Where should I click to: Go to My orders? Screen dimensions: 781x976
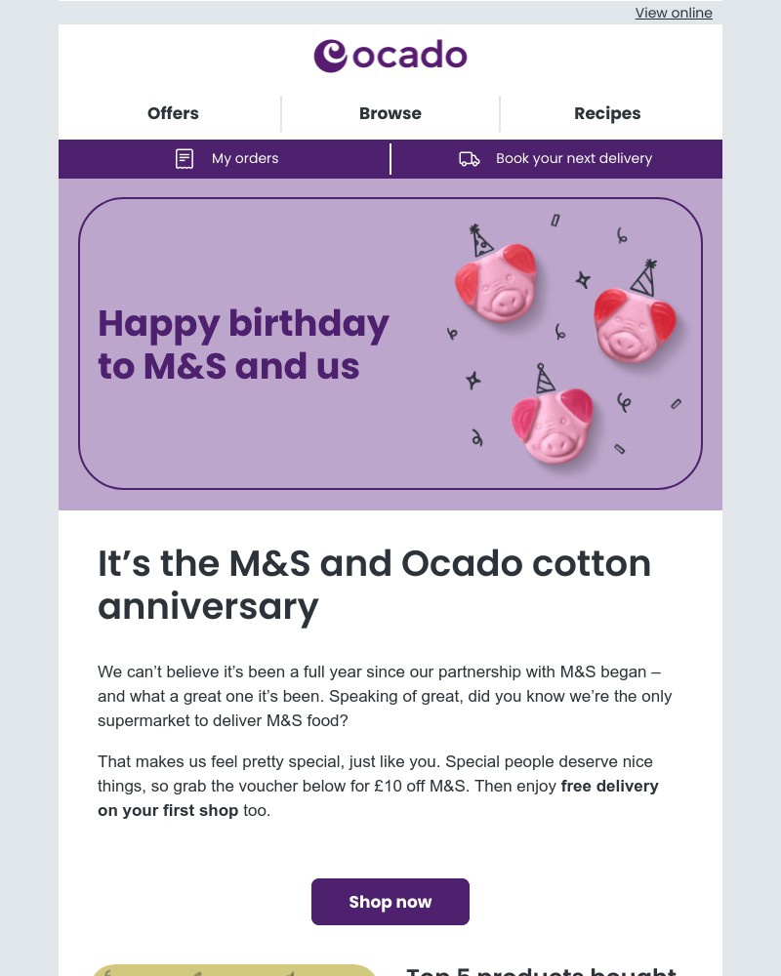point(244,158)
